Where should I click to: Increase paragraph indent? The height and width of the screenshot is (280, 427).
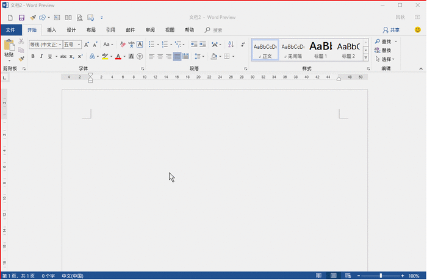pos(203,45)
